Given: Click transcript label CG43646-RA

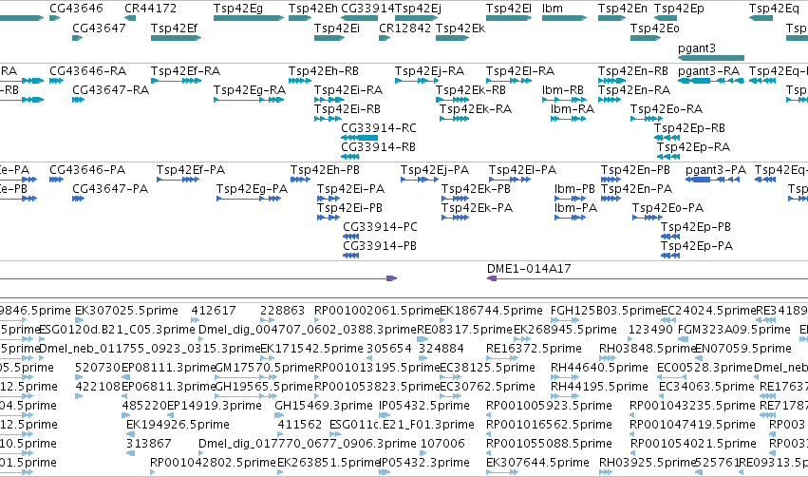Looking at the screenshot, I should 87,70.
